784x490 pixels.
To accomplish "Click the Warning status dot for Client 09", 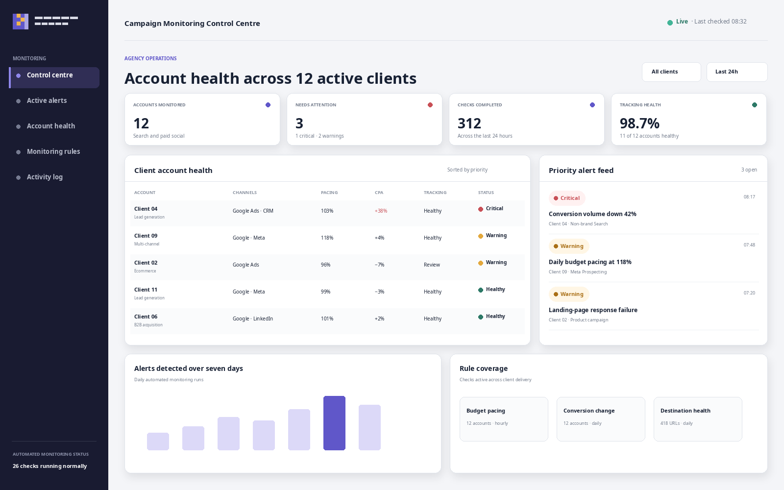I will point(481,236).
